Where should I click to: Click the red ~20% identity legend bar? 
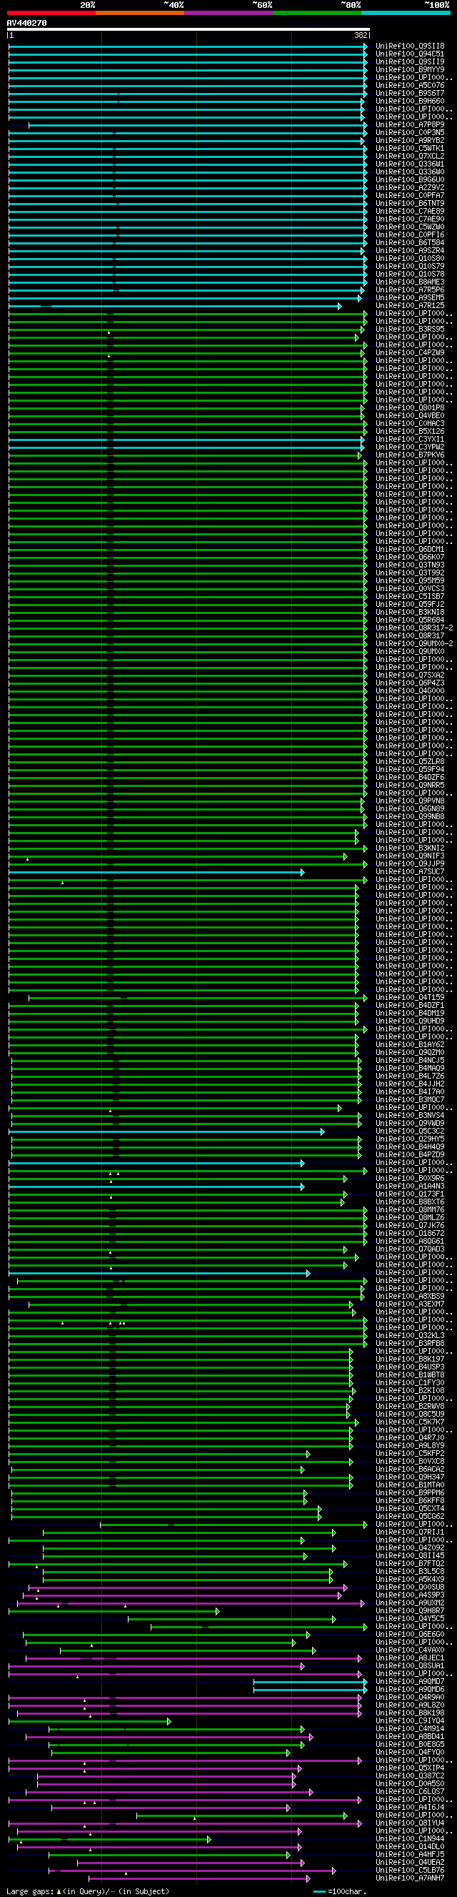click(x=51, y=13)
